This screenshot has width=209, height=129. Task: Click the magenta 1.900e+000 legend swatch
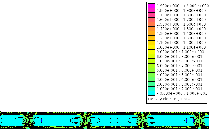(x=152, y=6)
